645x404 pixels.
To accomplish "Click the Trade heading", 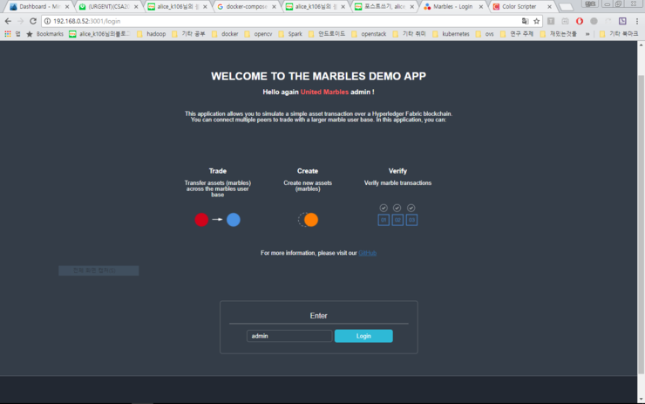I will pos(218,171).
